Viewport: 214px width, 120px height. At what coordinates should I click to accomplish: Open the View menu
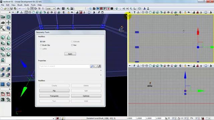[x=13, y=5]
